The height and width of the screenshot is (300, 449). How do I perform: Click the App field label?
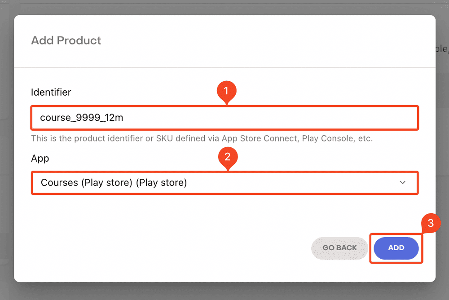[x=40, y=158]
